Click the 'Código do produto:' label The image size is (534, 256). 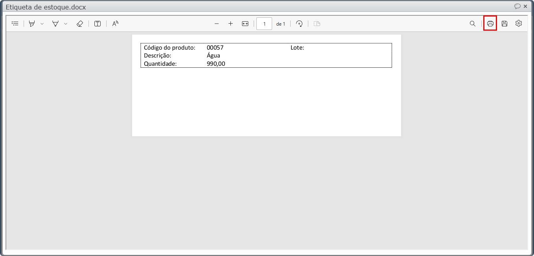coord(169,48)
